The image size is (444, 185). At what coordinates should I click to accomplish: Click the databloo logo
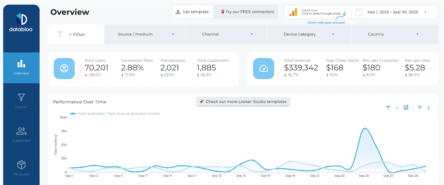(x=21, y=22)
